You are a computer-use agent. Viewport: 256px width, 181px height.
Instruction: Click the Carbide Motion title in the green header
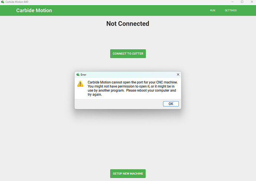[x=34, y=10]
